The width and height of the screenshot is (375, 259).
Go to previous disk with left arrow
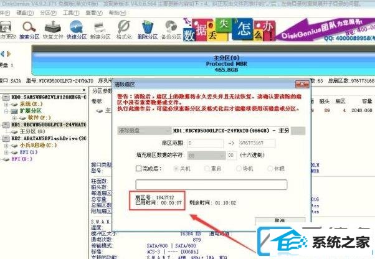(x=2, y=54)
